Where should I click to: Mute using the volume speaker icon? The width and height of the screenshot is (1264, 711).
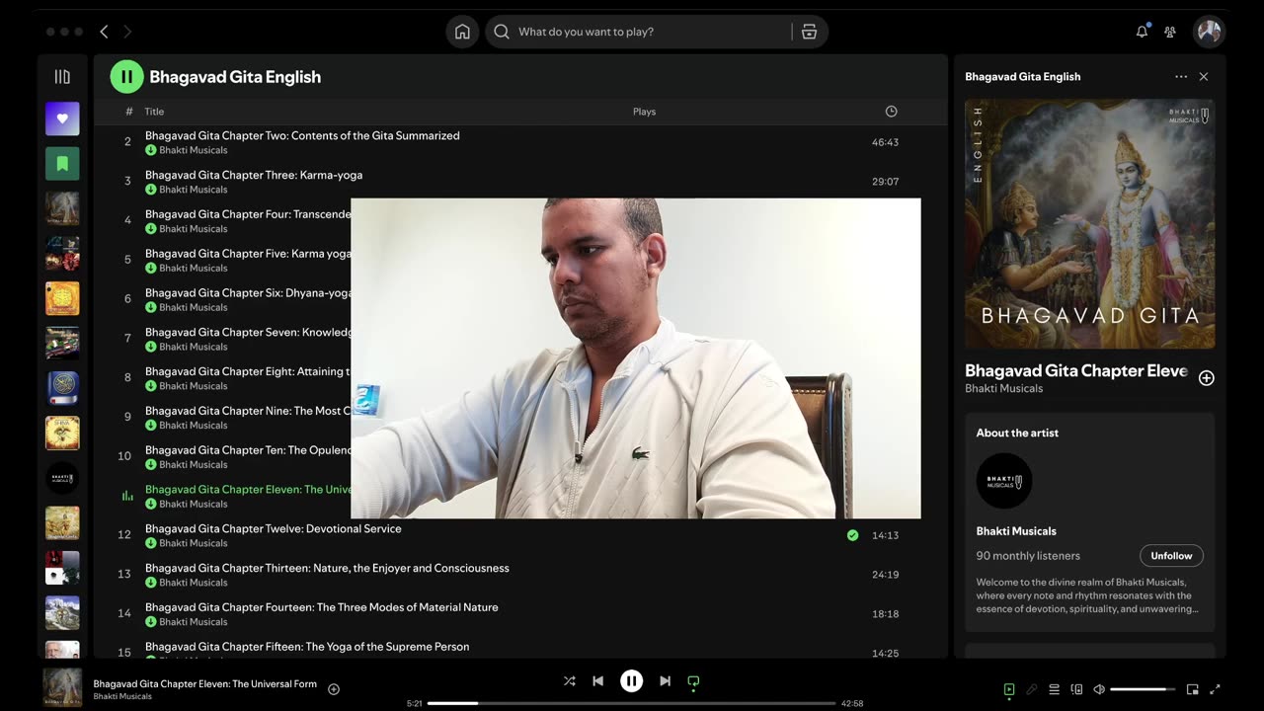1099,689
